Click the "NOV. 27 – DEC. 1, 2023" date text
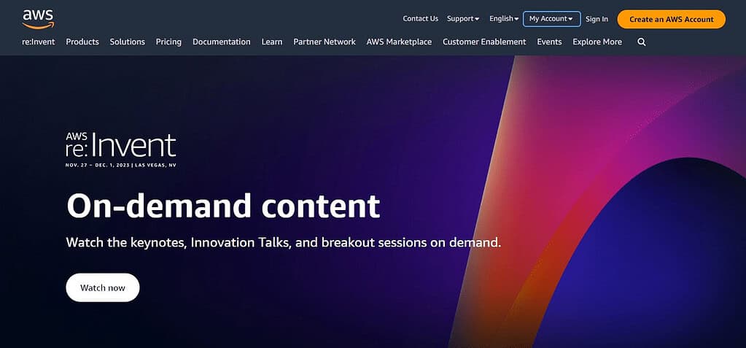Image resolution: width=746 pixels, height=348 pixels. coord(99,165)
